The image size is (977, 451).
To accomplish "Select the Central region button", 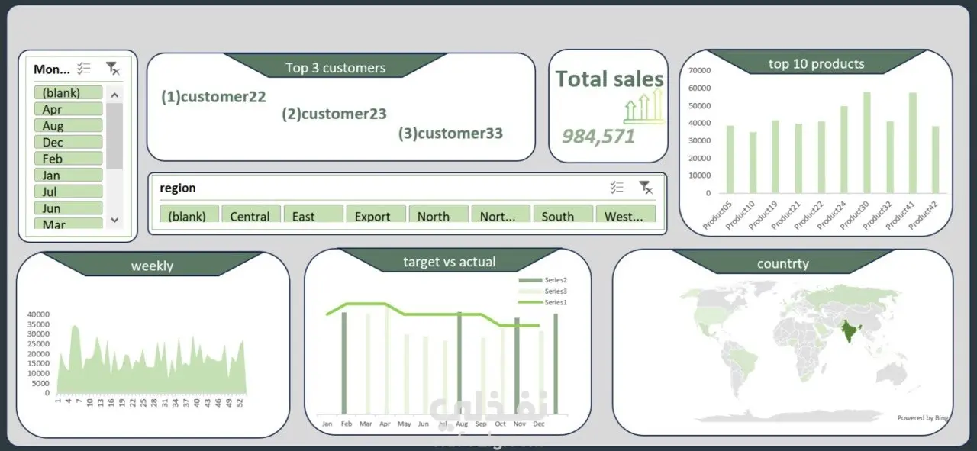I will [251, 214].
